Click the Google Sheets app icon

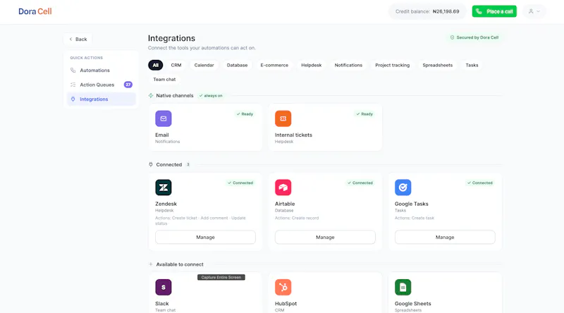403,287
